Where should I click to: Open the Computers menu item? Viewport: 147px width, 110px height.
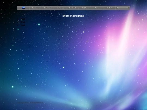pos(36,8)
